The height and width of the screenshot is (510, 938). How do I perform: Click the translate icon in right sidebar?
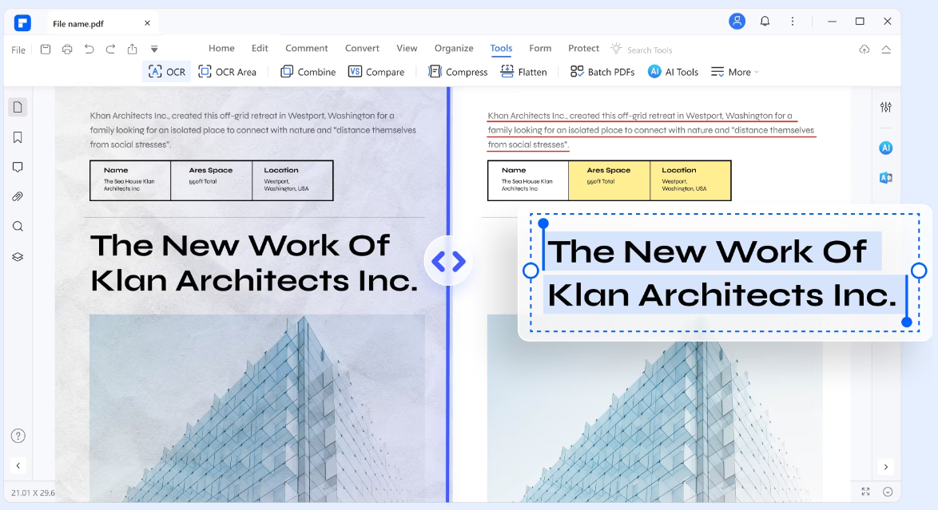click(886, 177)
